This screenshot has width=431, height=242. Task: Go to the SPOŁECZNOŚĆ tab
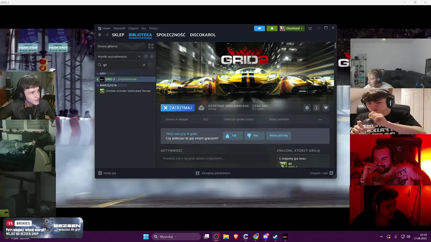point(171,35)
